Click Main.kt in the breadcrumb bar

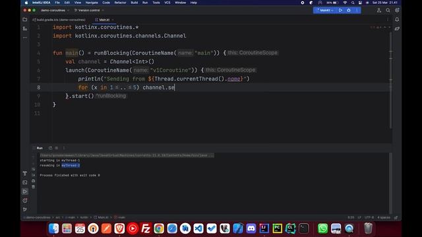point(101,217)
